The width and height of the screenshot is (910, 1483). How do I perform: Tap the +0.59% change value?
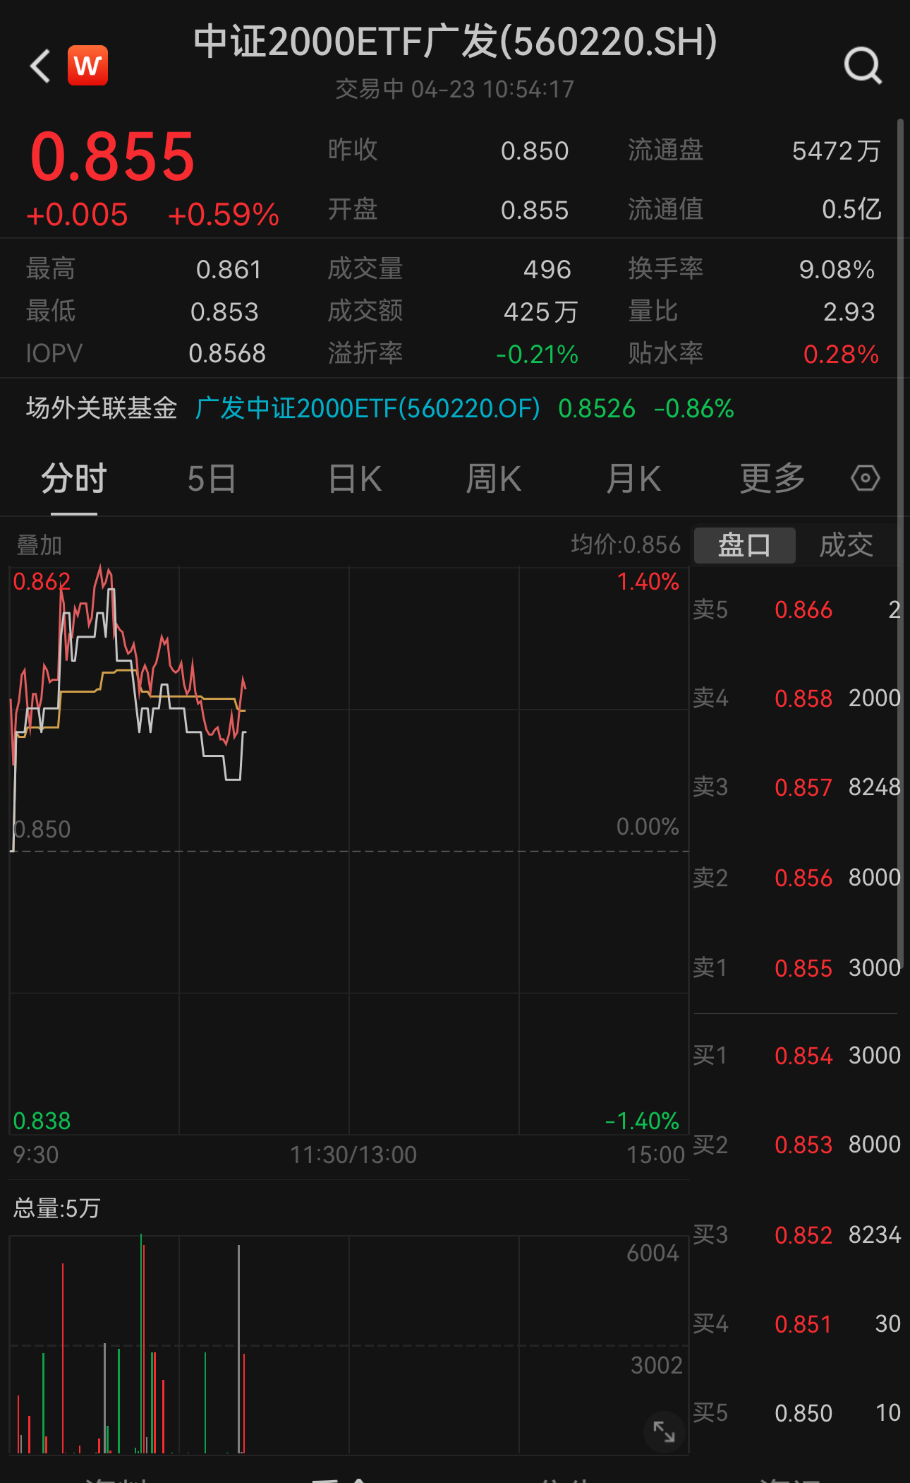pyautogui.click(x=224, y=215)
